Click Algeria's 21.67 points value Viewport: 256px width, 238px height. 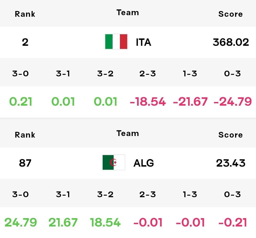(x=63, y=222)
